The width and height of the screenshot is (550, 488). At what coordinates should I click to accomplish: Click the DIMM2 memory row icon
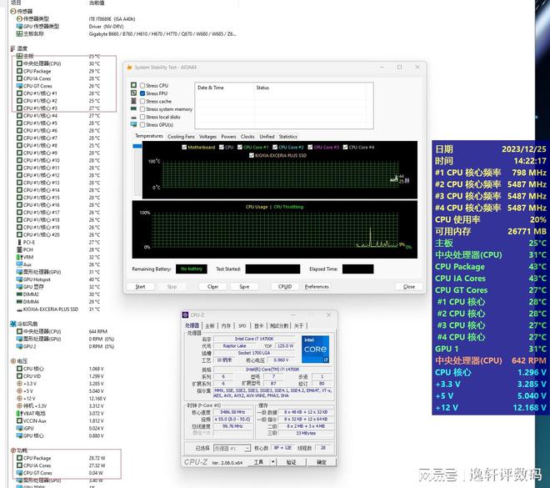[x=20, y=294]
